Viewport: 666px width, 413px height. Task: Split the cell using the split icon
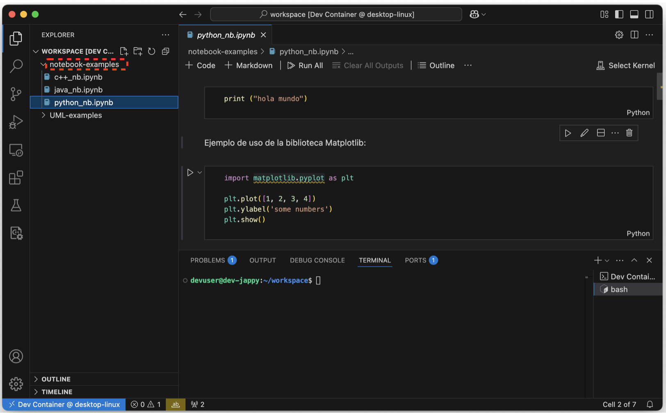click(601, 133)
